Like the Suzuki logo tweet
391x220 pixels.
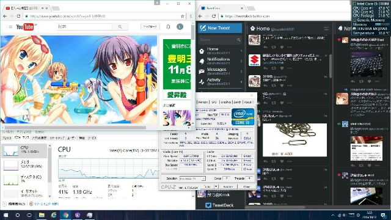point(282,68)
